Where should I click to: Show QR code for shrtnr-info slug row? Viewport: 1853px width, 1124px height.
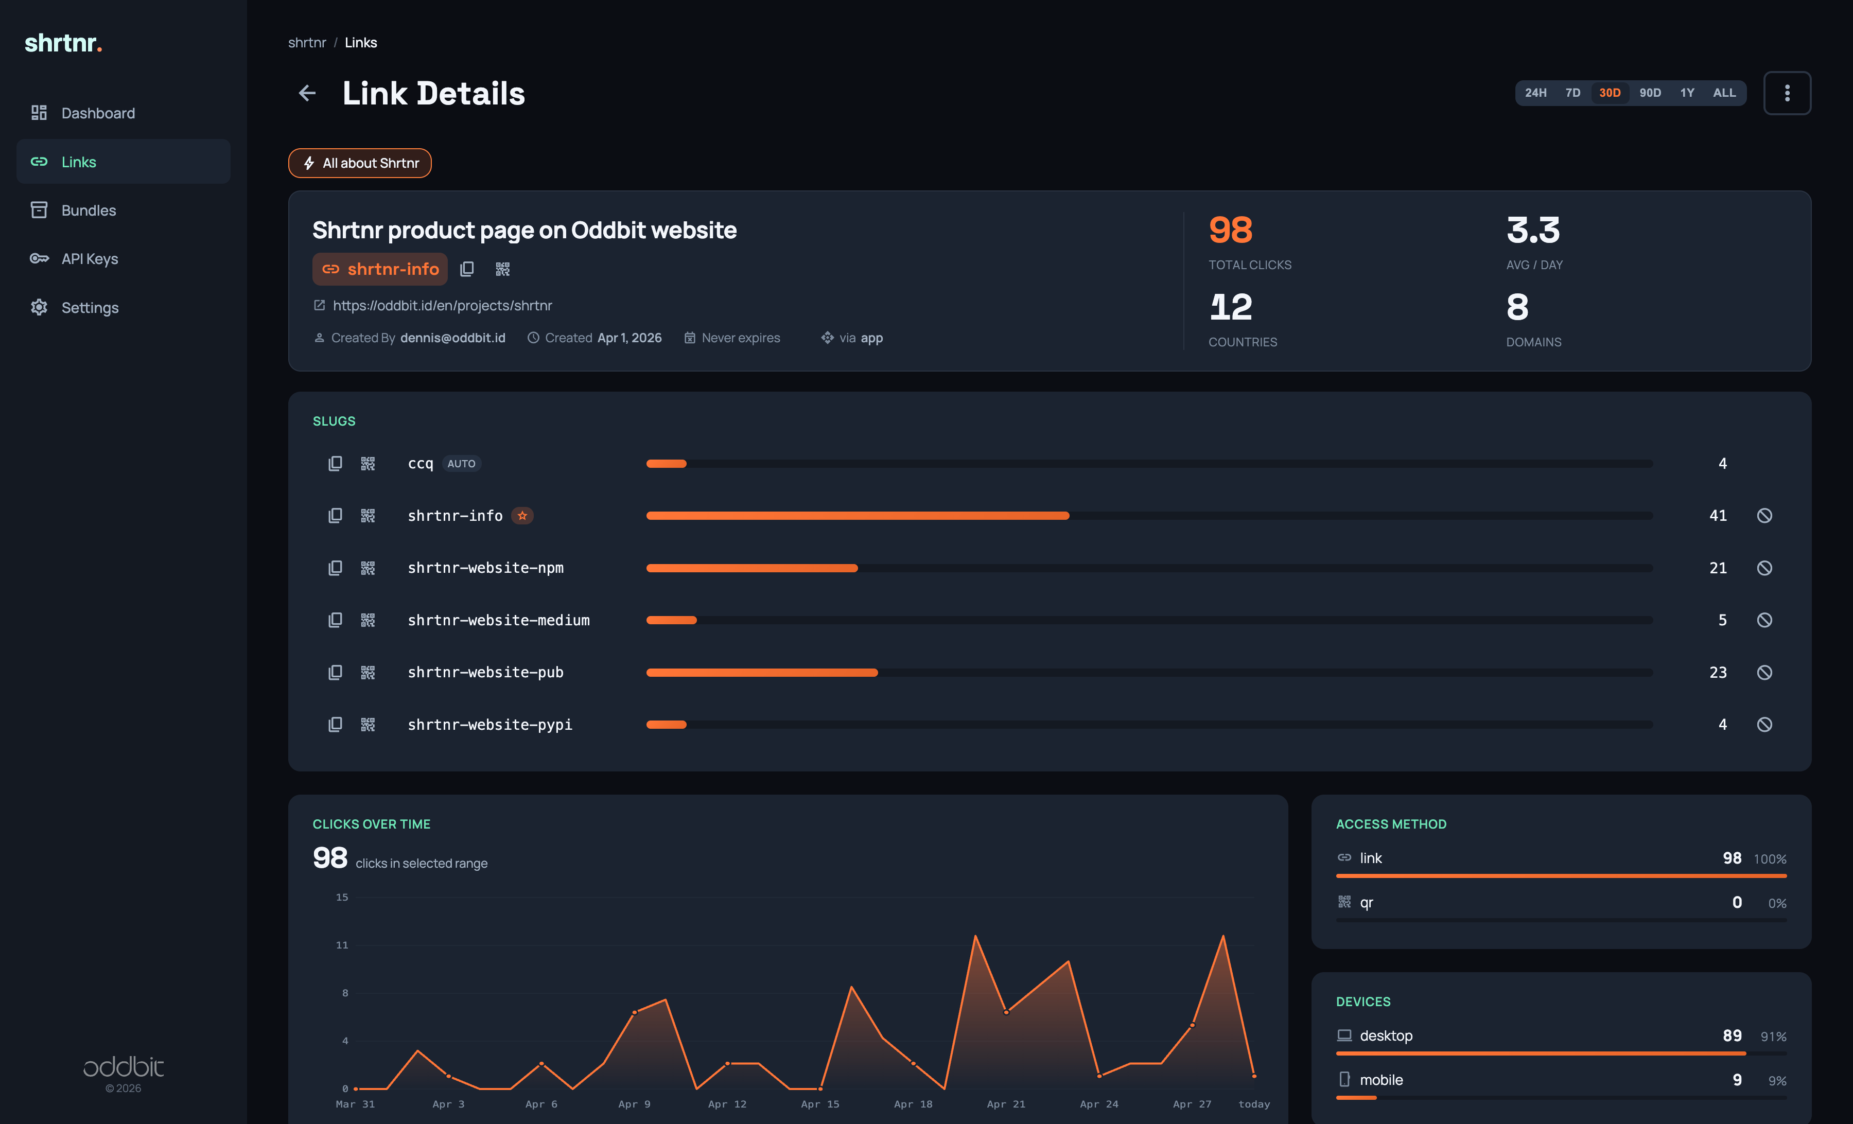point(368,516)
